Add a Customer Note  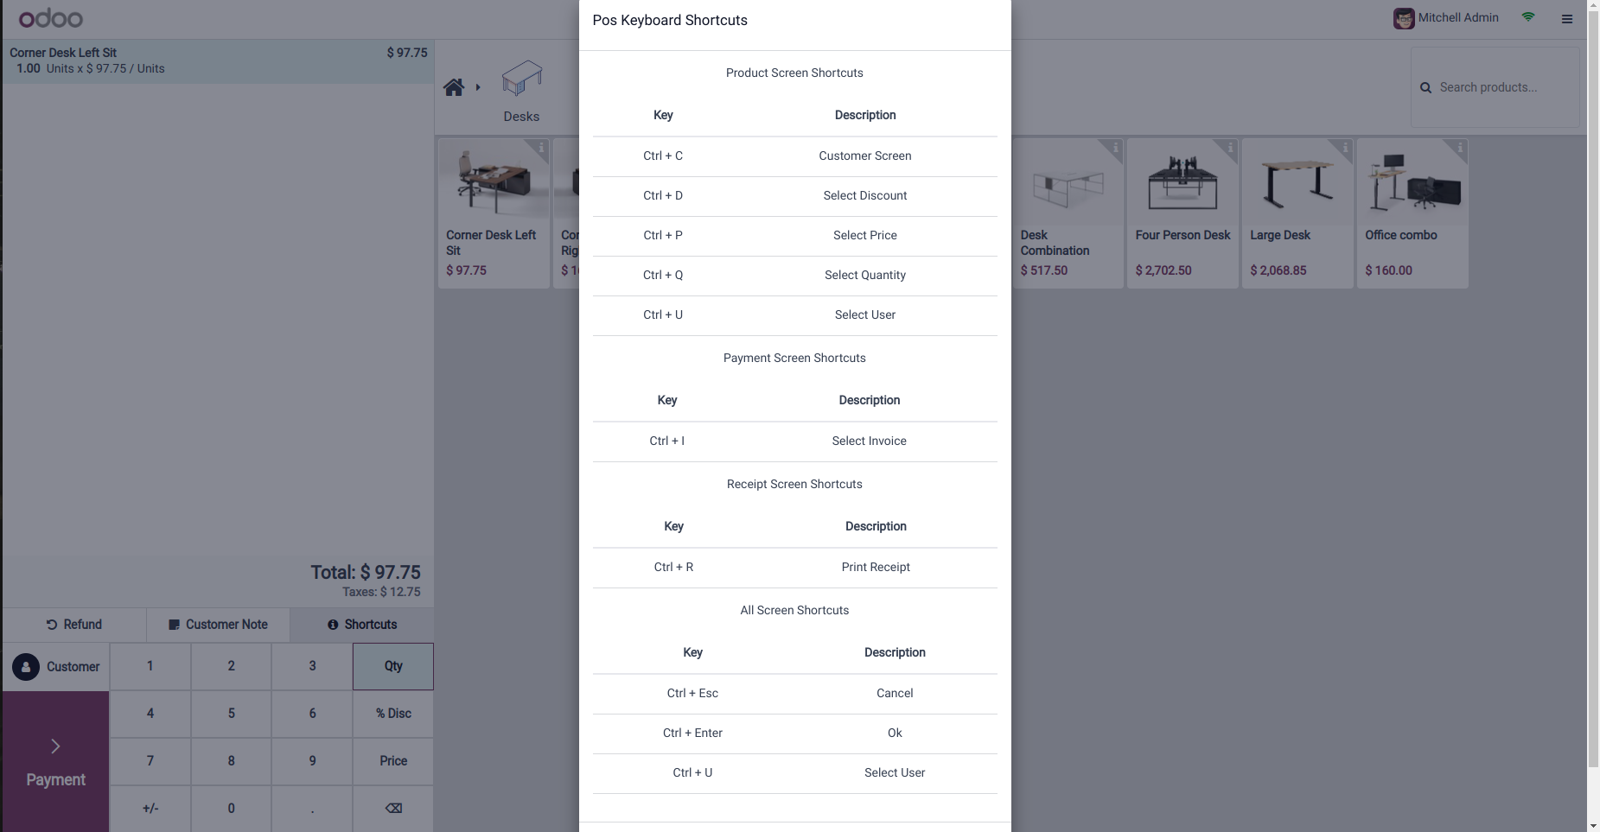click(218, 625)
